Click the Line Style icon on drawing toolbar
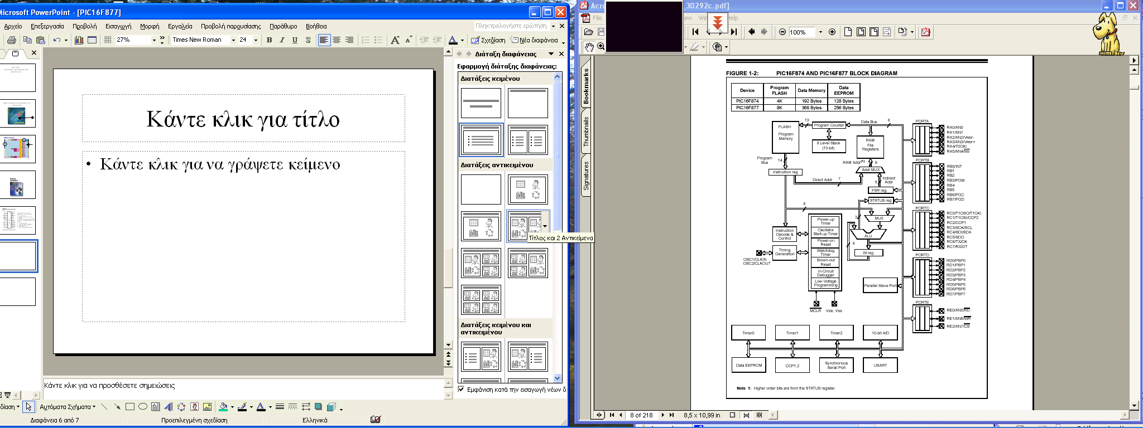The width and height of the screenshot is (1143, 428). coord(280,407)
